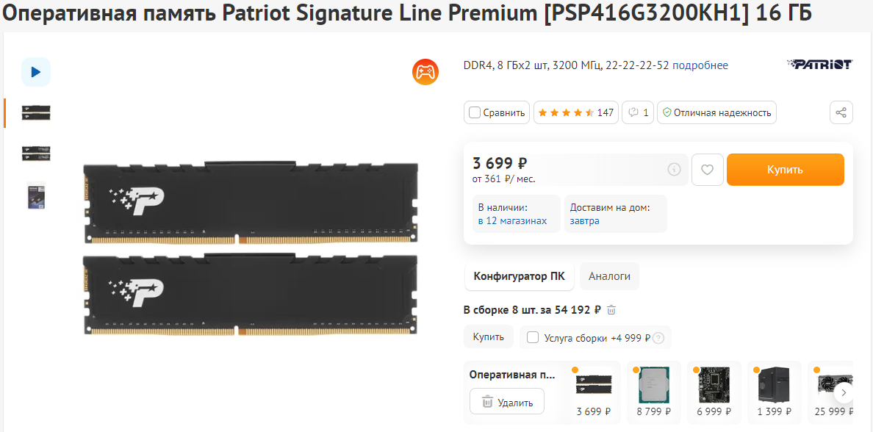Open the Patriot brand logo
The height and width of the screenshot is (432, 873).
[819, 65]
